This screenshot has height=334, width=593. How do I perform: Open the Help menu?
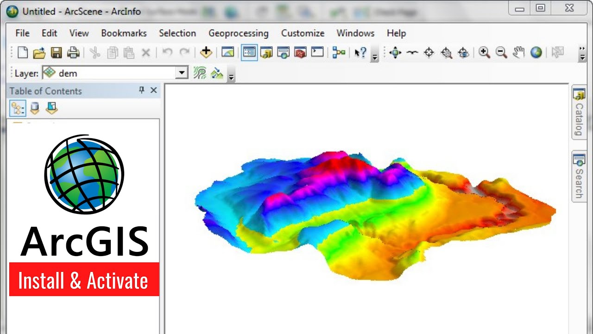coord(396,33)
